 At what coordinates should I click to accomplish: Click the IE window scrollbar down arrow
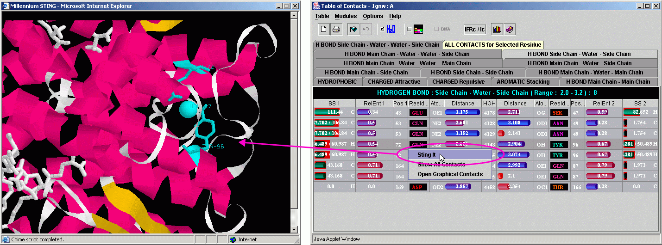coord(294,231)
